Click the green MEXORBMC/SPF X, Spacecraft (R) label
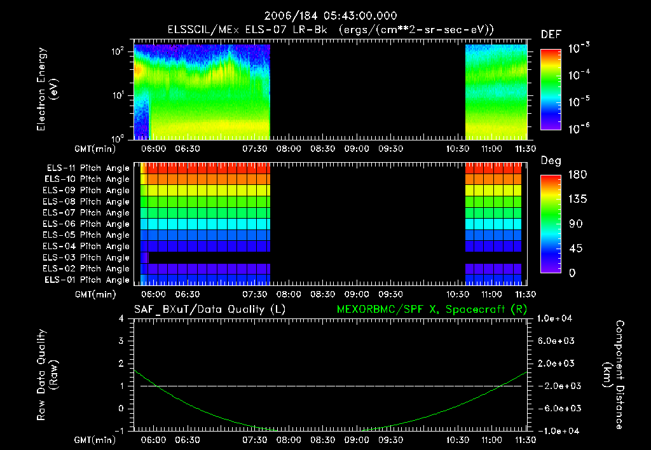 tap(432, 310)
